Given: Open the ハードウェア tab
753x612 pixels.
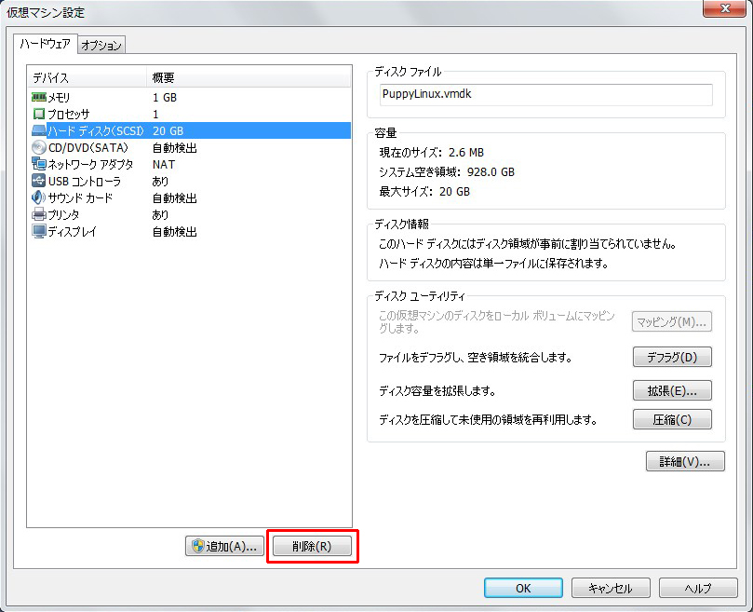Looking at the screenshot, I should click(x=46, y=44).
